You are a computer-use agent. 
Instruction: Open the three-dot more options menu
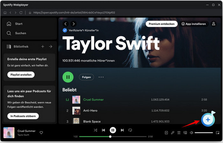[101, 77]
